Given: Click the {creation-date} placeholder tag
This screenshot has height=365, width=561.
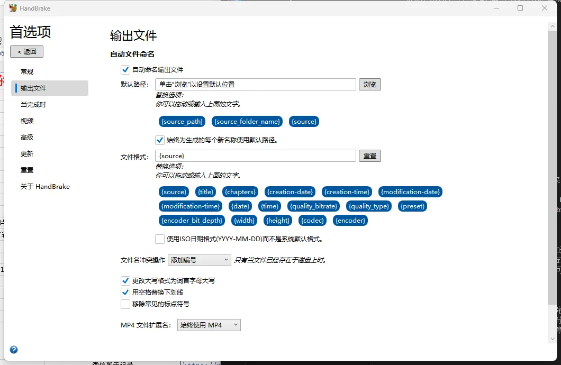Looking at the screenshot, I should [x=290, y=192].
